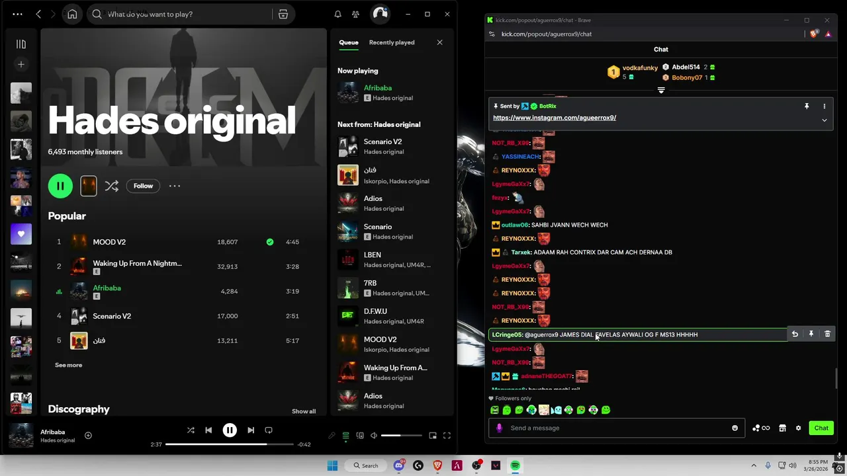The width and height of the screenshot is (847, 476).
Task: Toggle shuffle in the bottom player bar
Action: 191,430
